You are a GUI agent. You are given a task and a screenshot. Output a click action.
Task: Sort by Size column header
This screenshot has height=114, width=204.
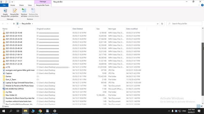tap(98, 29)
